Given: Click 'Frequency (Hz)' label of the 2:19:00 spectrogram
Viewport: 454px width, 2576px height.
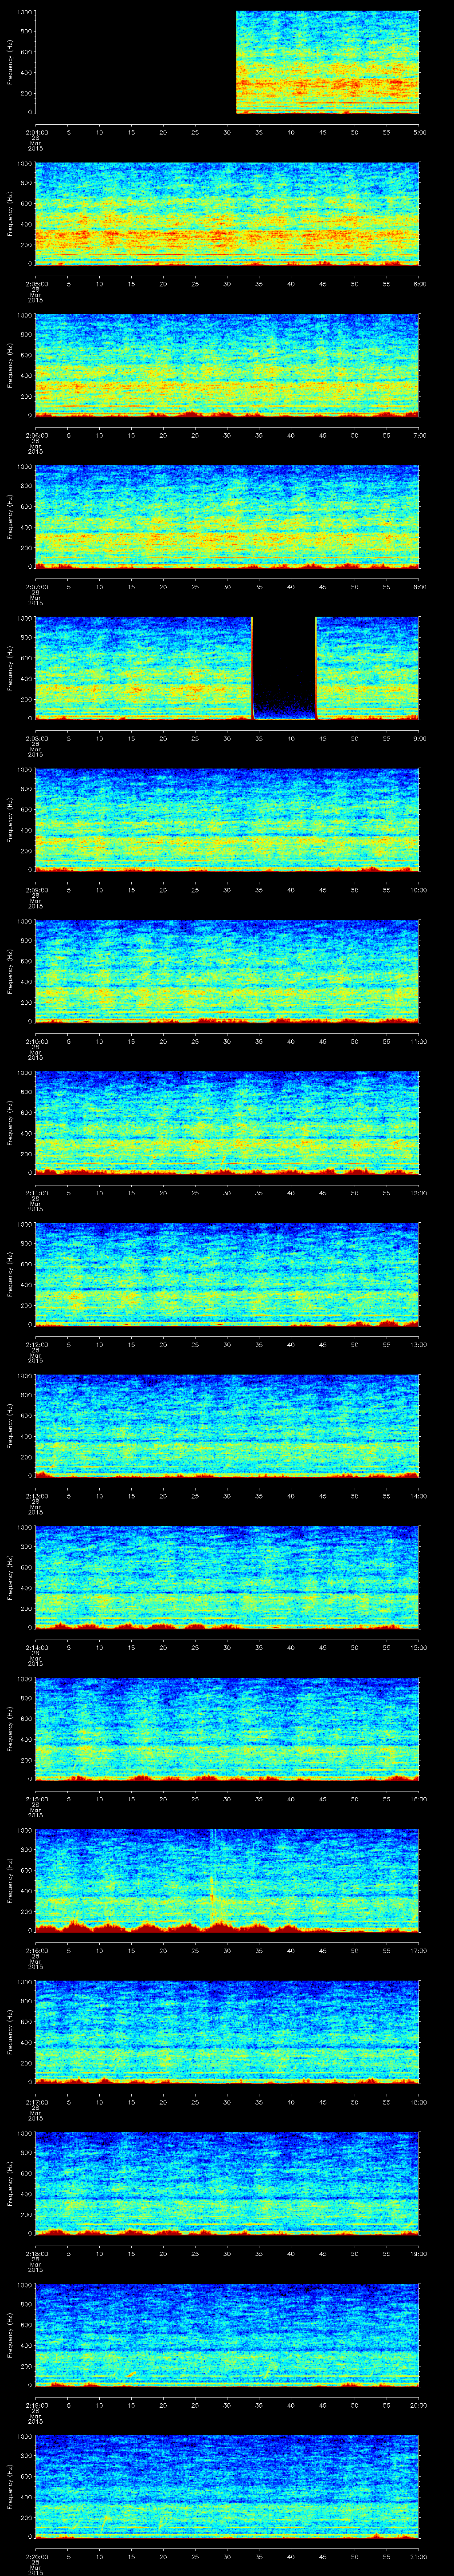Looking at the screenshot, I should (x=10, y=2336).
